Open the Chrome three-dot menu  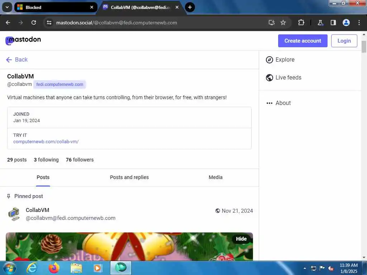(x=359, y=23)
